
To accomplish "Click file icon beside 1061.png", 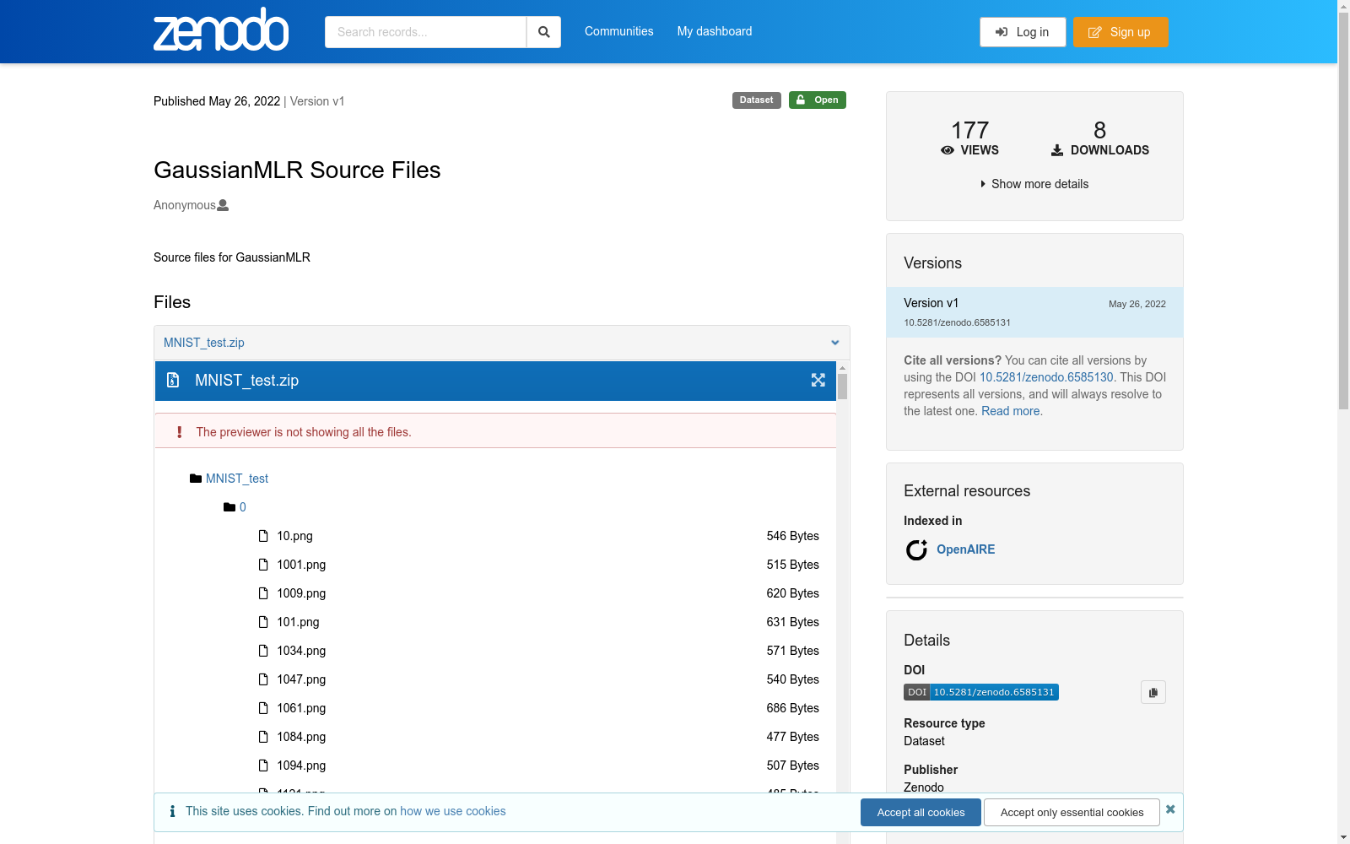I will point(263,708).
